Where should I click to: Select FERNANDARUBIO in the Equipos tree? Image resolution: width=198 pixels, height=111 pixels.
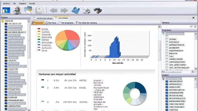pyautogui.click(x=16, y=101)
